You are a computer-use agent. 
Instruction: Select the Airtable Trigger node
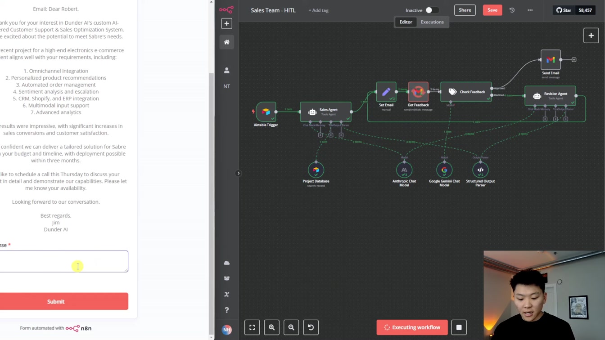pyautogui.click(x=266, y=112)
